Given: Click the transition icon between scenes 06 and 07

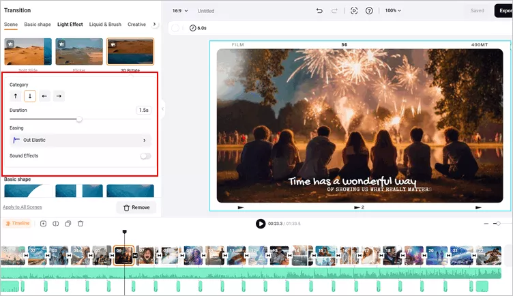Looking at the screenshot, I should tap(135, 256).
